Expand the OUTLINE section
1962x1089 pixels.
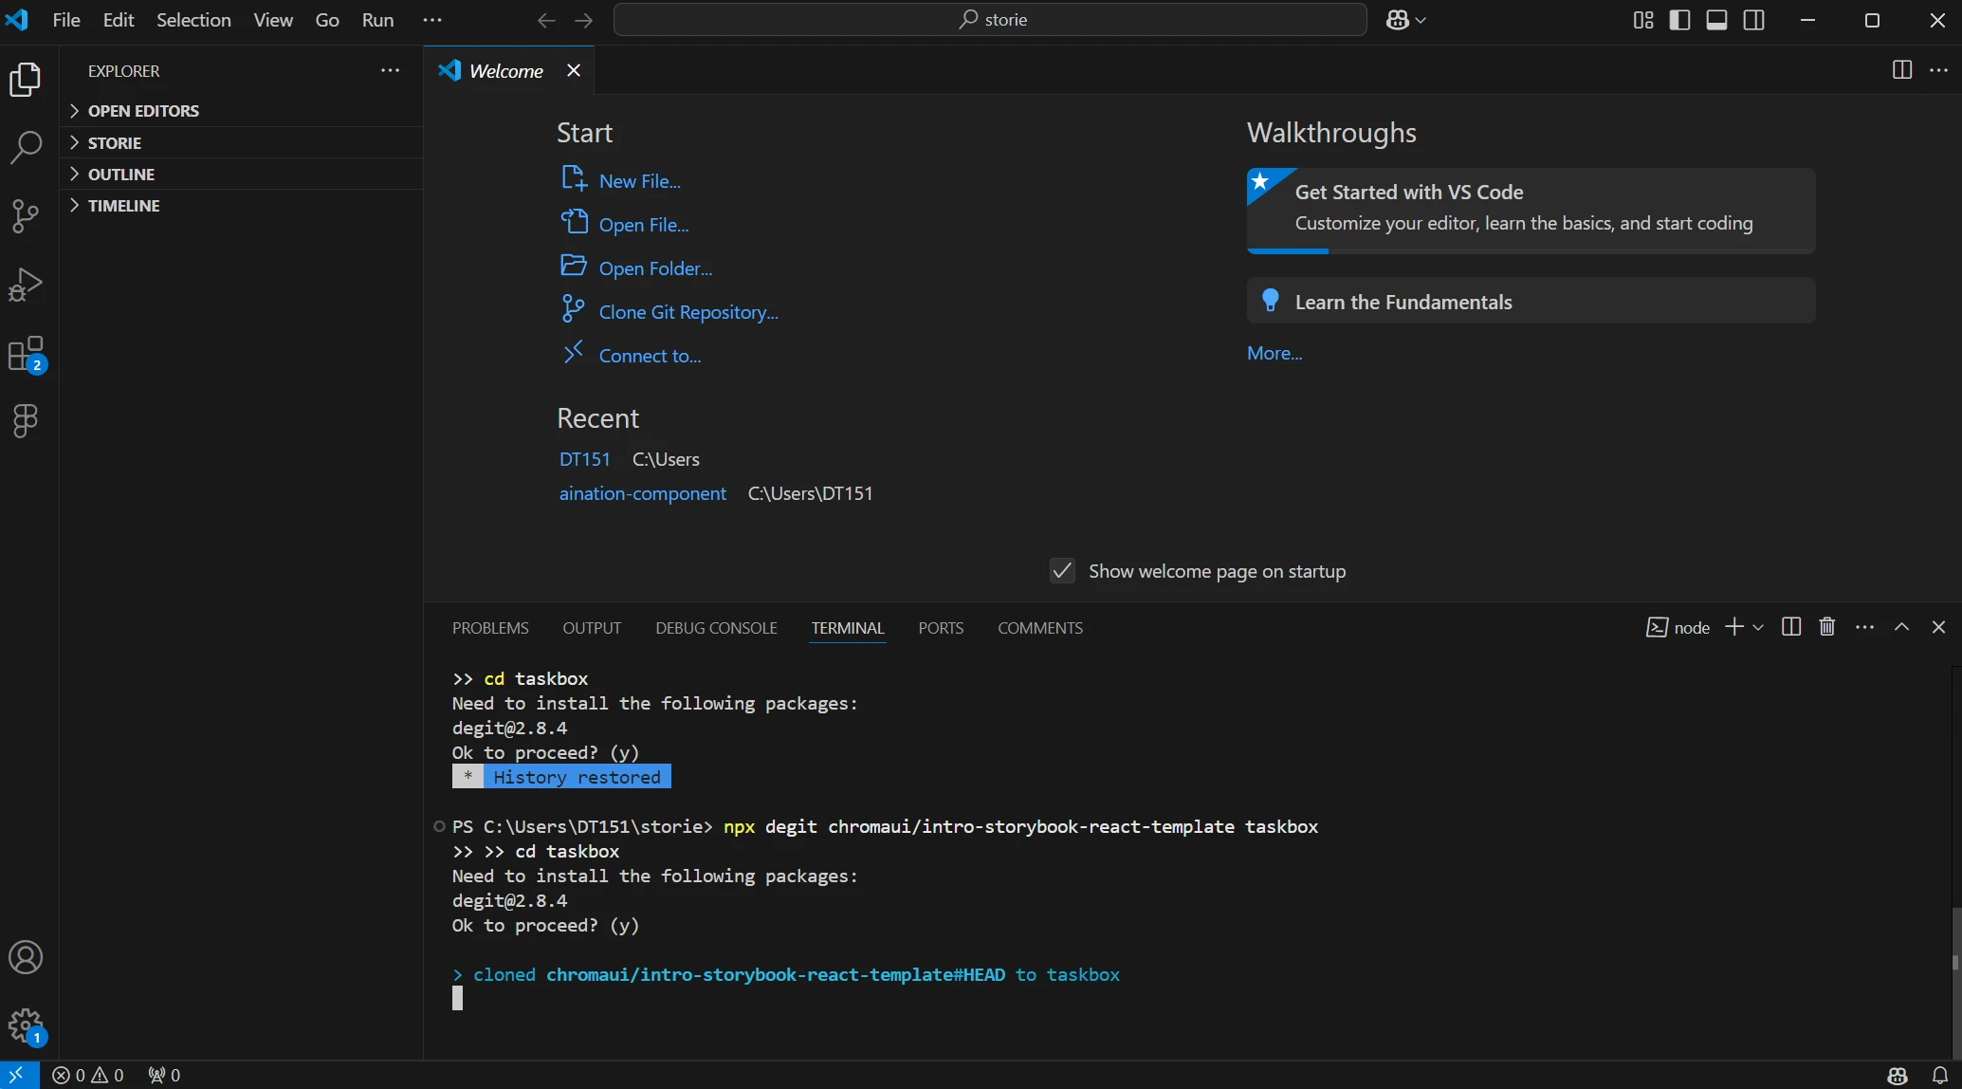[x=241, y=174]
